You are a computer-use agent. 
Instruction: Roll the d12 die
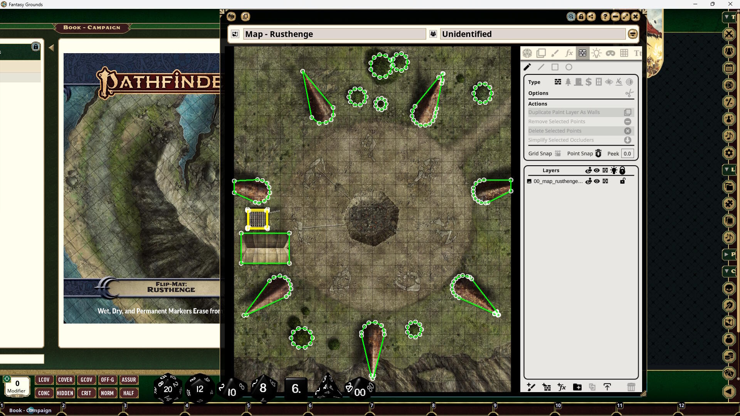[x=199, y=388]
